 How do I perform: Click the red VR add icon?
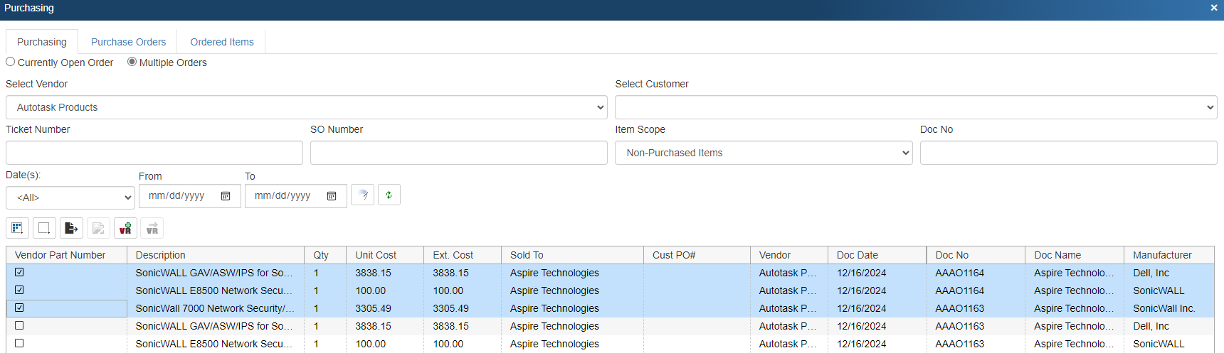point(125,228)
